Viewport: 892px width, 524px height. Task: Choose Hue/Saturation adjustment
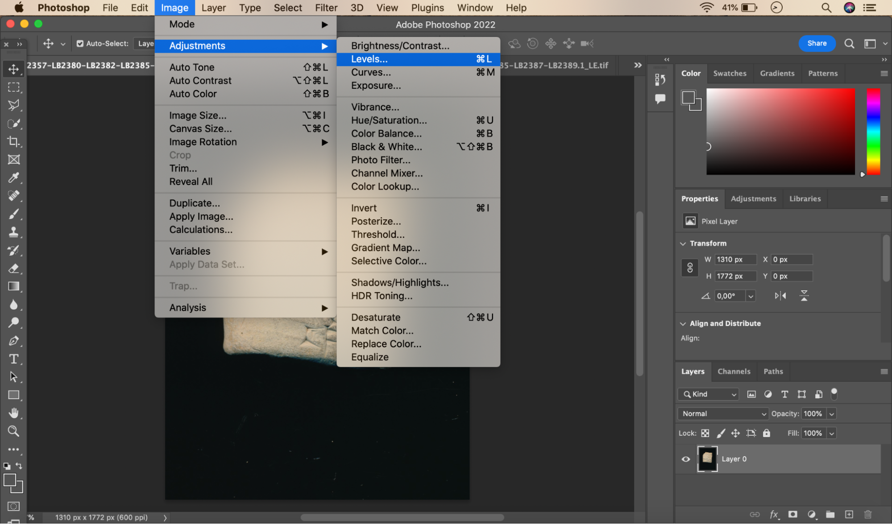418,120
